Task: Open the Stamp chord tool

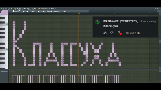Action: point(9,9)
